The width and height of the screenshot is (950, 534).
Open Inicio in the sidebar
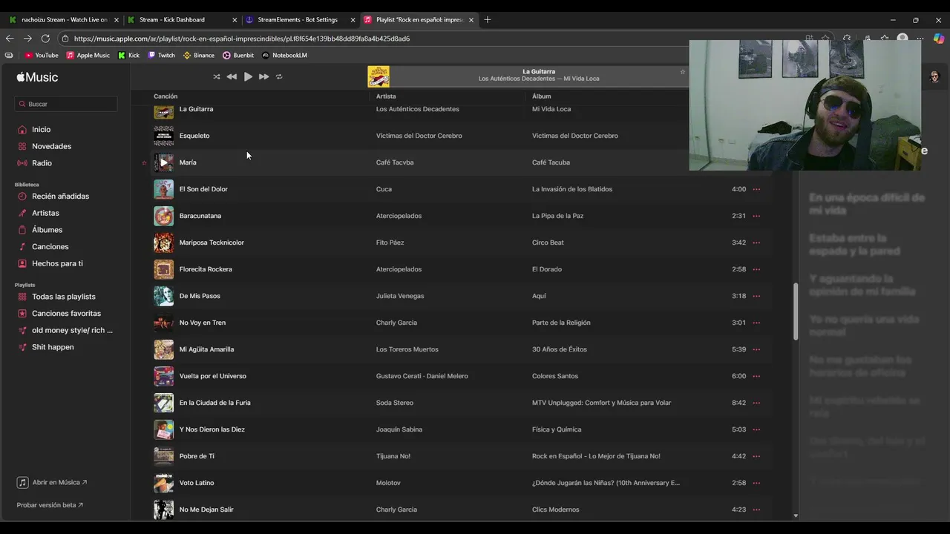point(41,130)
